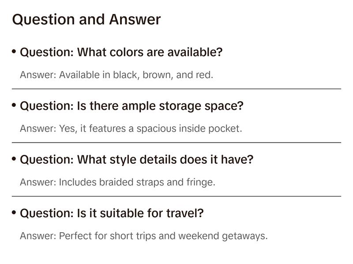The height and width of the screenshot is (264, 353).
Task: Click the bullet beside the storage space question
Action: pos(14,106)
